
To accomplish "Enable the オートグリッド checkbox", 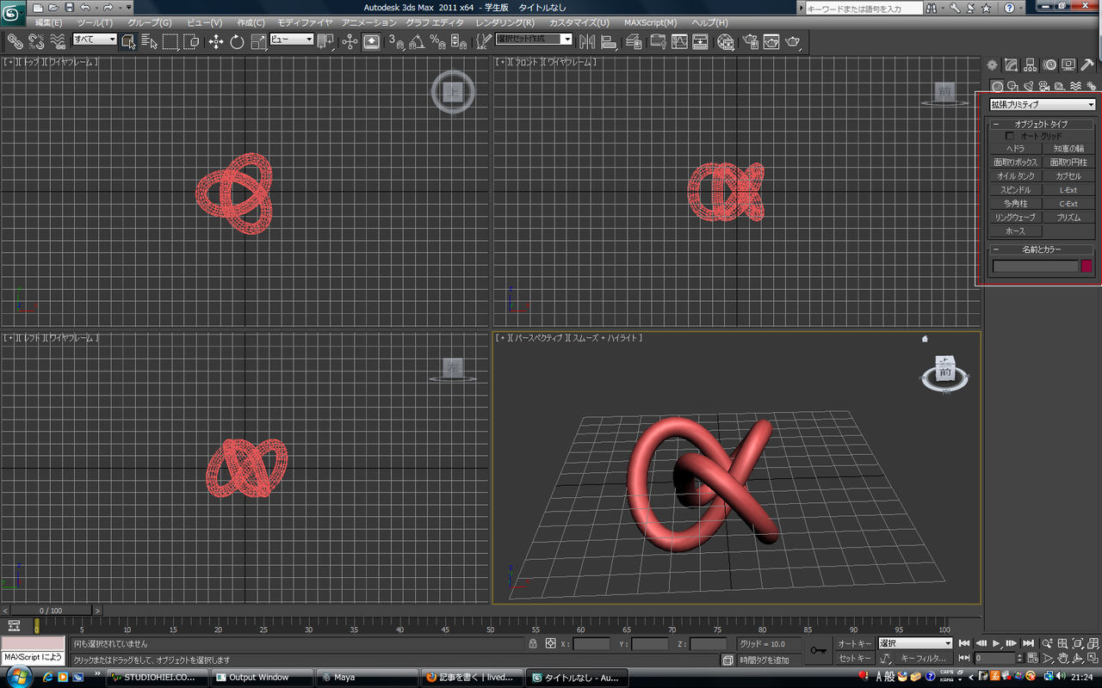I will [1010, 136].
